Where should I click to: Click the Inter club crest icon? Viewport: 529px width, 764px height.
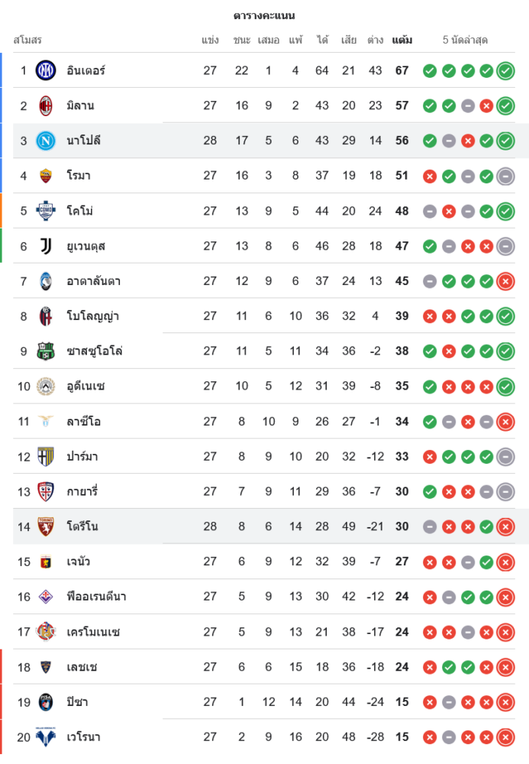tap(46, 71)
